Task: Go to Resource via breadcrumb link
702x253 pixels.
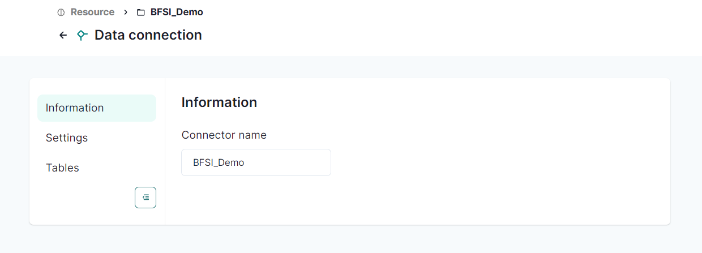Action: (92, 12)
